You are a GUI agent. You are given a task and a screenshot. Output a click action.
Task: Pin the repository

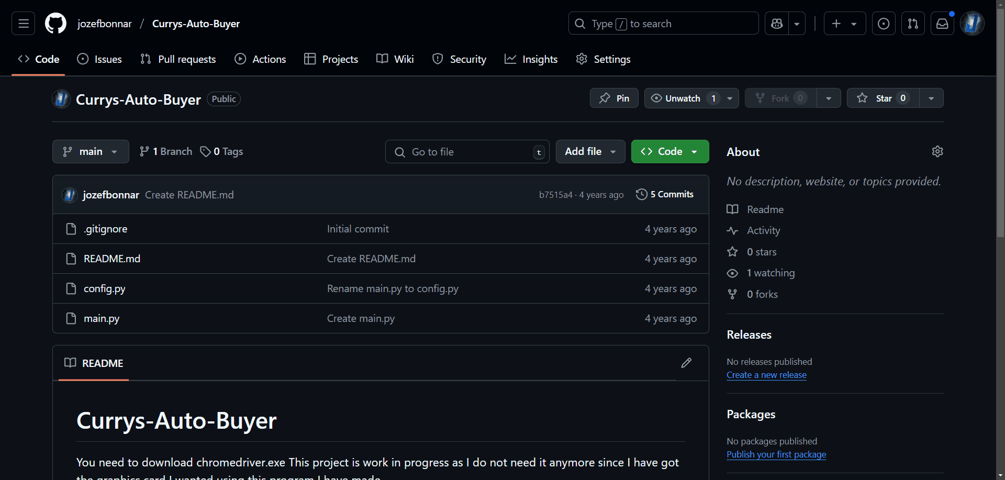[614, 98]
